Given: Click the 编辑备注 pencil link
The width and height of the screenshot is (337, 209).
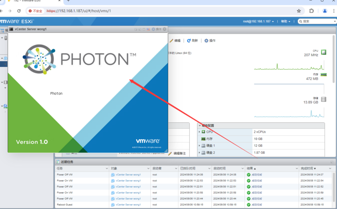Looking at the screenshot, I should coord(177,153).
